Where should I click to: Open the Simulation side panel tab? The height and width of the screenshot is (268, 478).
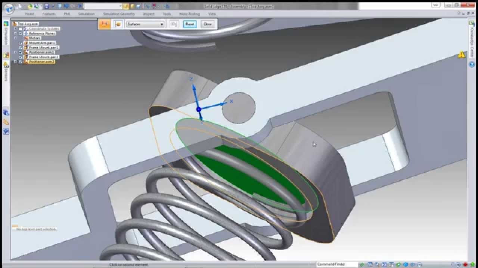tap(6, 36)
